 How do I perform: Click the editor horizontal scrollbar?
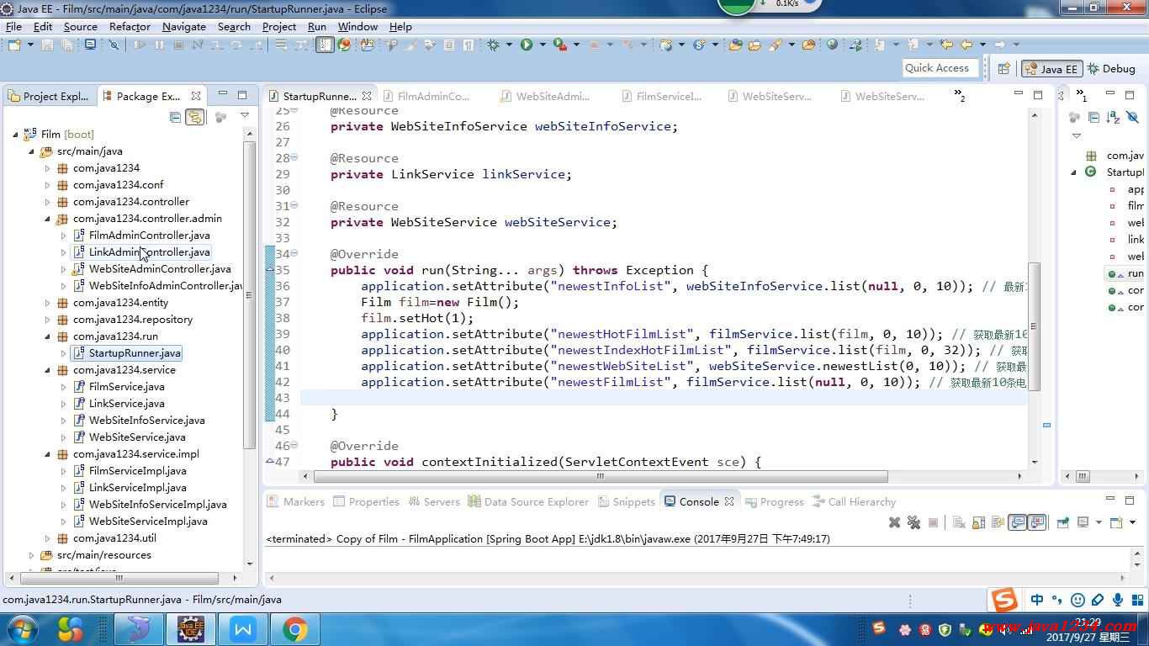[600, 476]
